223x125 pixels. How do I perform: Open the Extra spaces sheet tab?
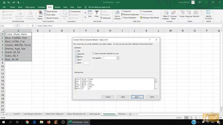[94, 114]
